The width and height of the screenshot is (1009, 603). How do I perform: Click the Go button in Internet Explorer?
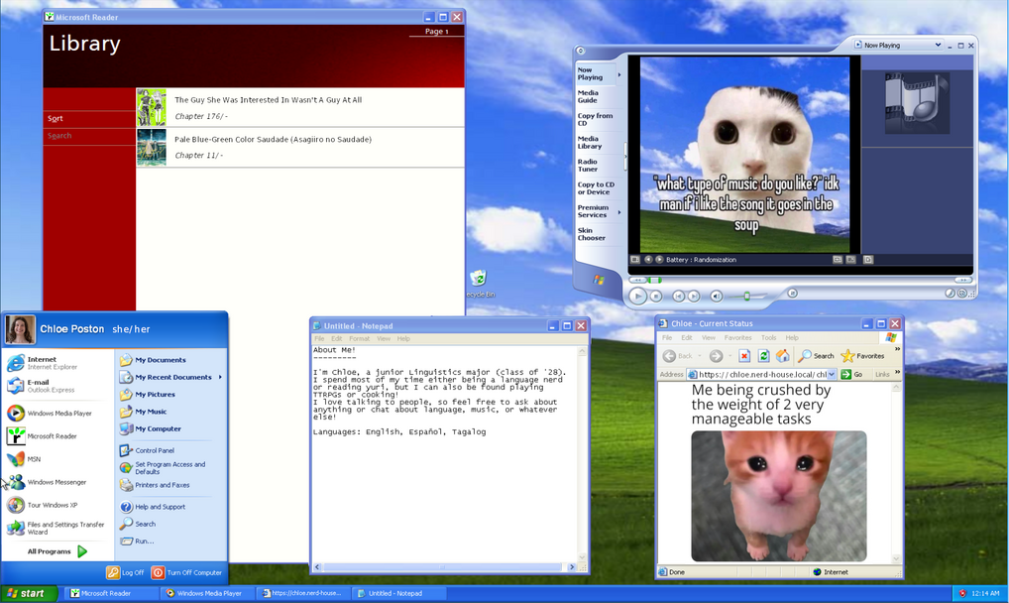(x=852, y=374)
